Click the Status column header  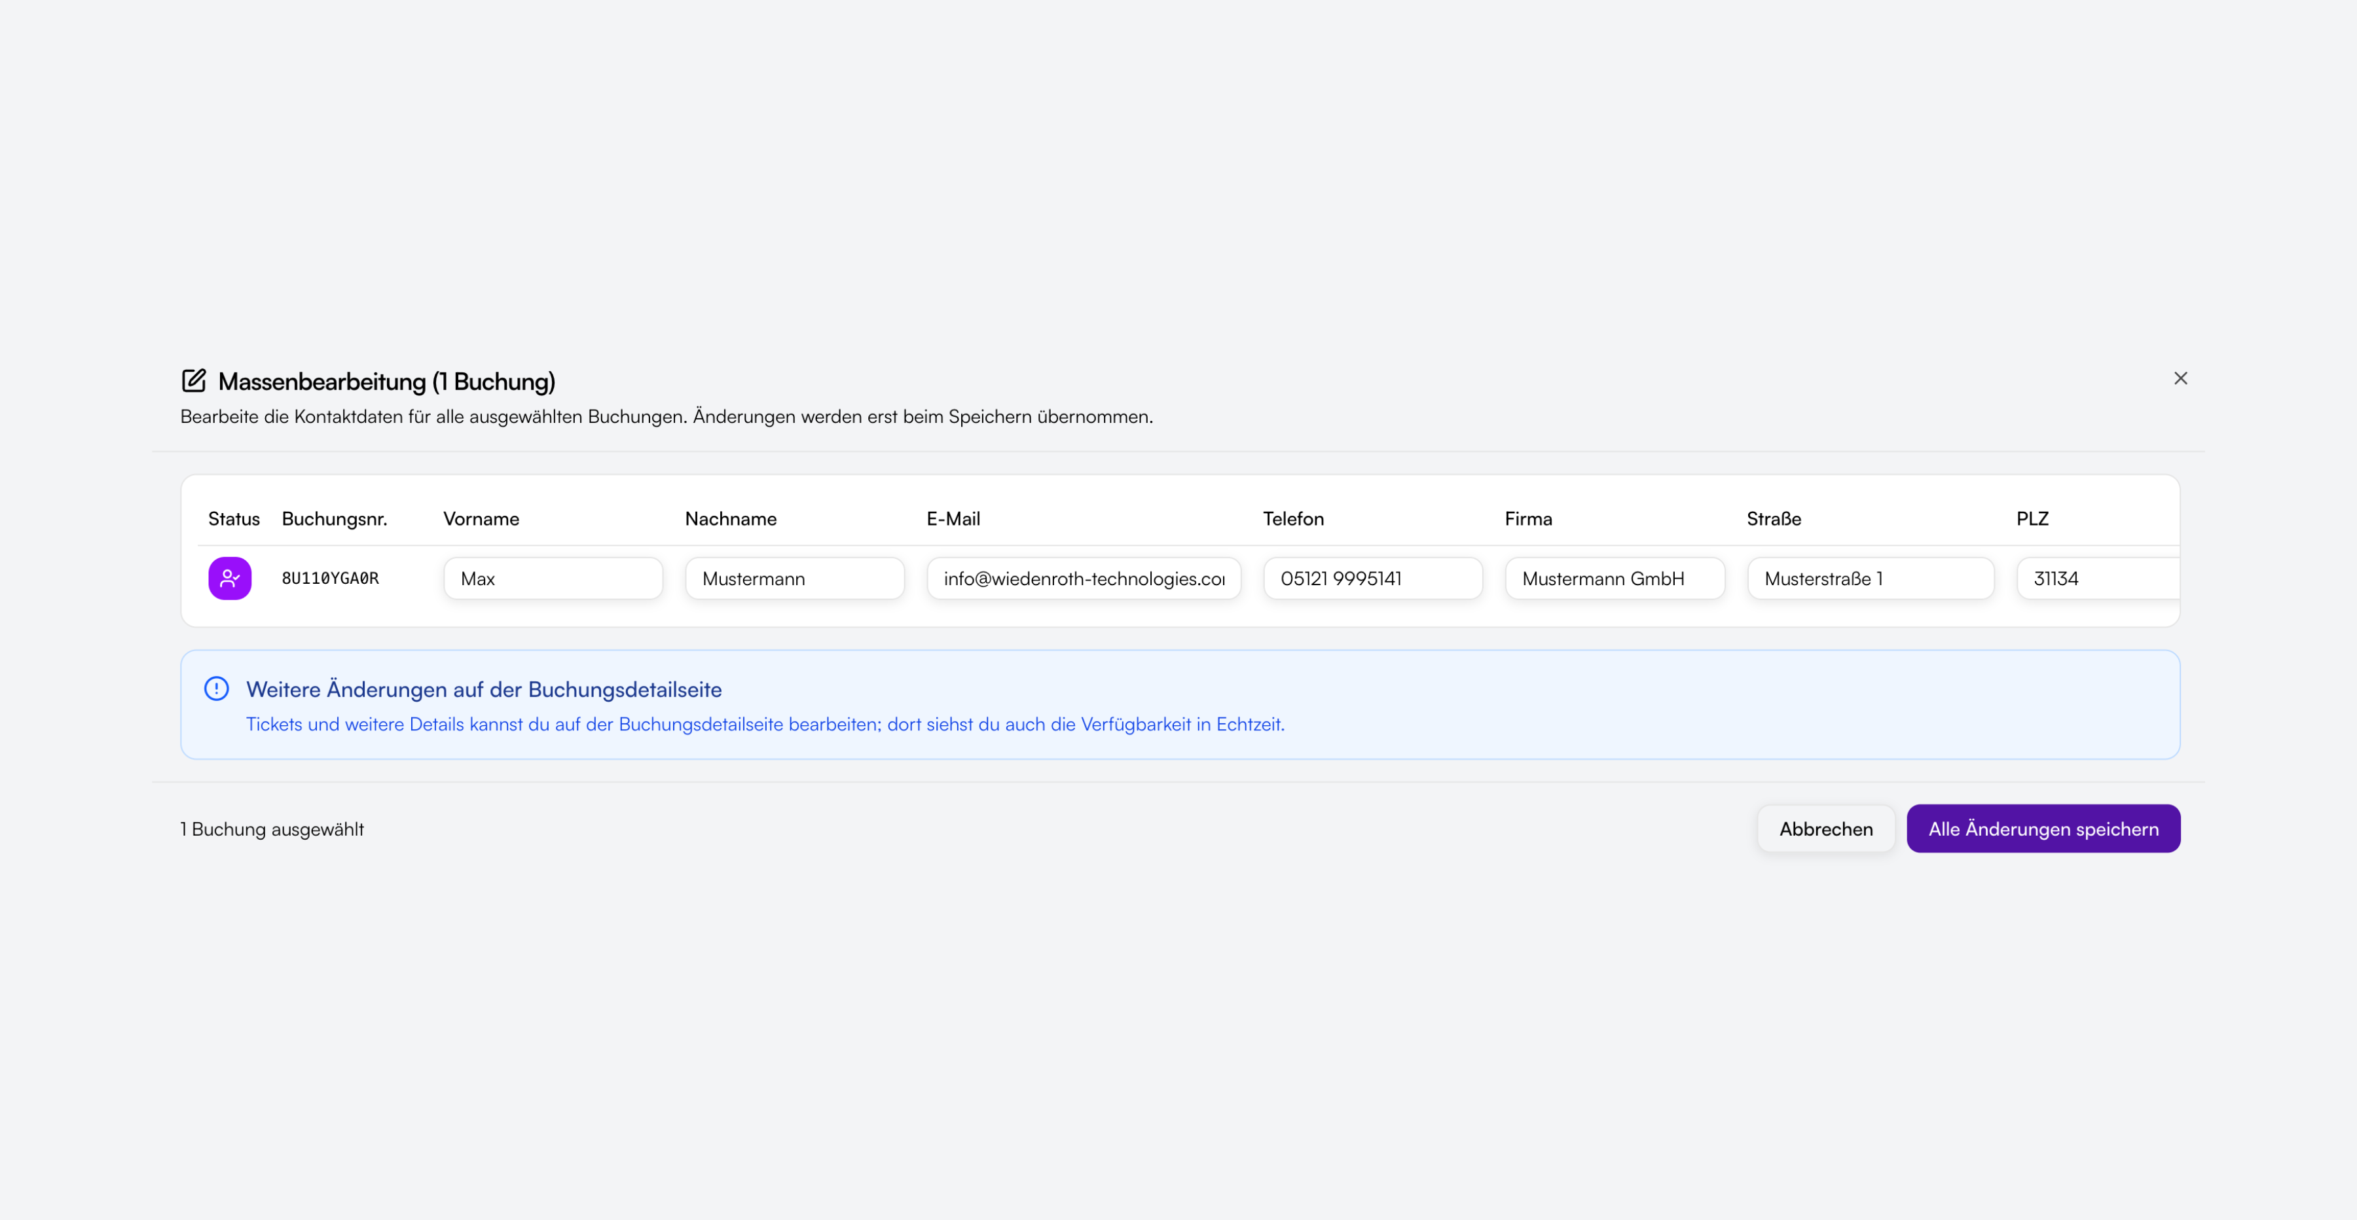(234, 518)
